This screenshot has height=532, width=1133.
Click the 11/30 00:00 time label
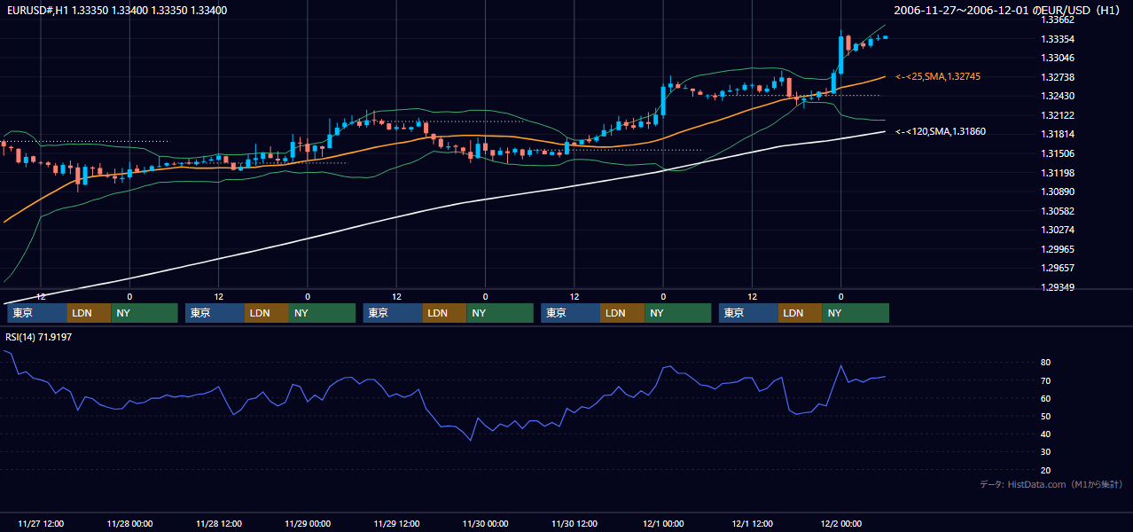coord(485,523)
